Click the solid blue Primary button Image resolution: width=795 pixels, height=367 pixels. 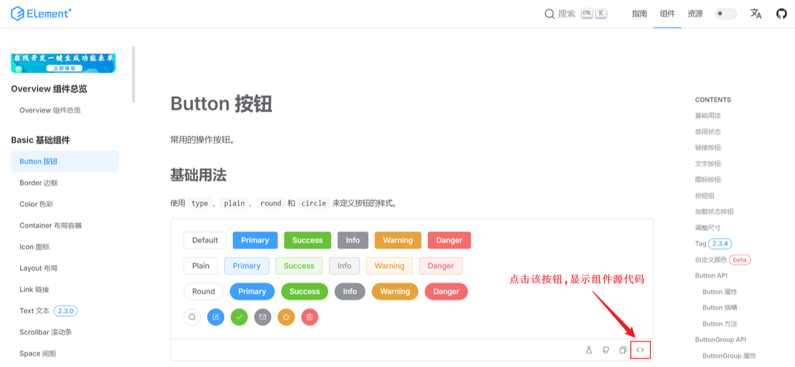(255, 240)
